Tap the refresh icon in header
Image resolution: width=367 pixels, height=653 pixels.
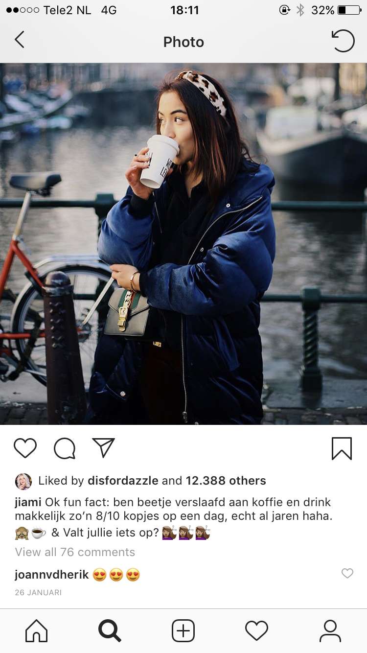(343, 41)
